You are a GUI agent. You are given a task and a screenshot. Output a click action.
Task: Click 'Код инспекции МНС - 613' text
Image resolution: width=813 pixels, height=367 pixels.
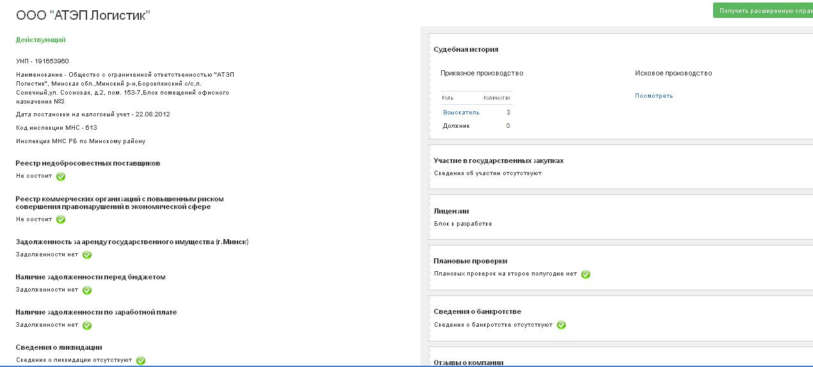(x=56, y=128)
